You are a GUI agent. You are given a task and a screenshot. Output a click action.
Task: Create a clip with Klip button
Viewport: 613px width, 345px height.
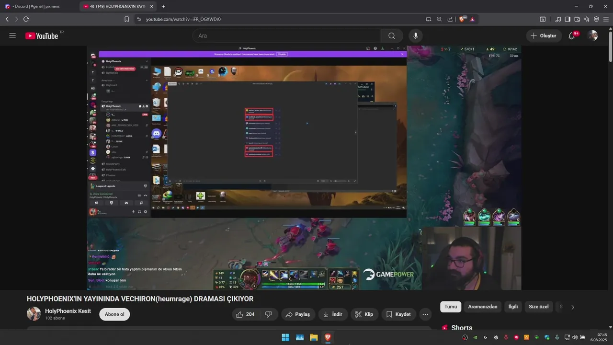(x=364, y=314)
